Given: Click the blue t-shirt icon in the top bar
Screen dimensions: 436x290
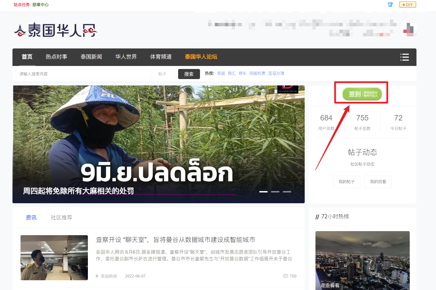Looking at the screenshot, I should coord(390,4).
